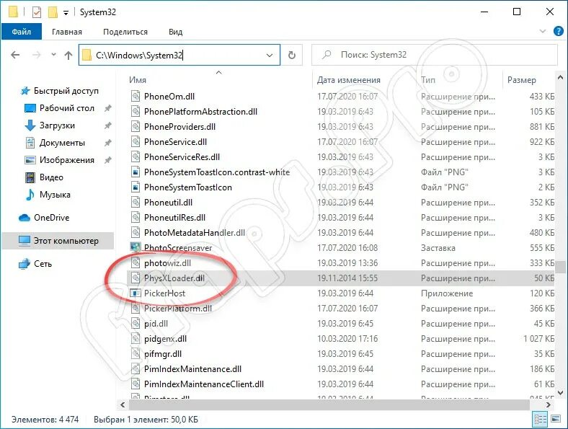Select the pifmgr.dll file icon
This screenshot has width=568, height=429.
coord(135,353)
